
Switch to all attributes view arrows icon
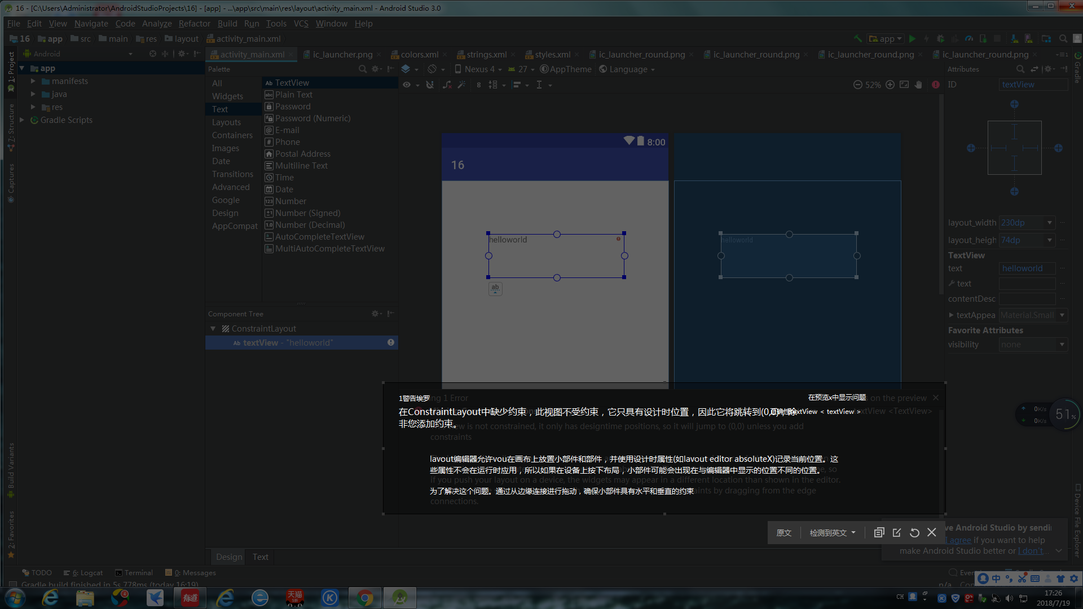1034,69
